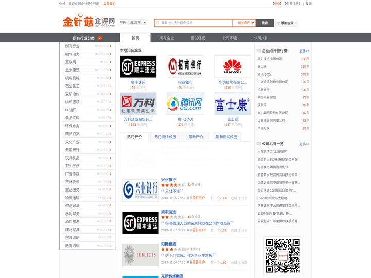The height and width of the screenshot is (278, 371).
Task: Click the search input field
Action: [x=193, y=23]
